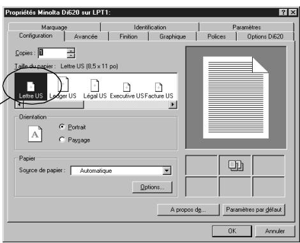Screen dimensions: 300x243
Task: Click the paper list scroll left arrow
Action: [19, 105]
